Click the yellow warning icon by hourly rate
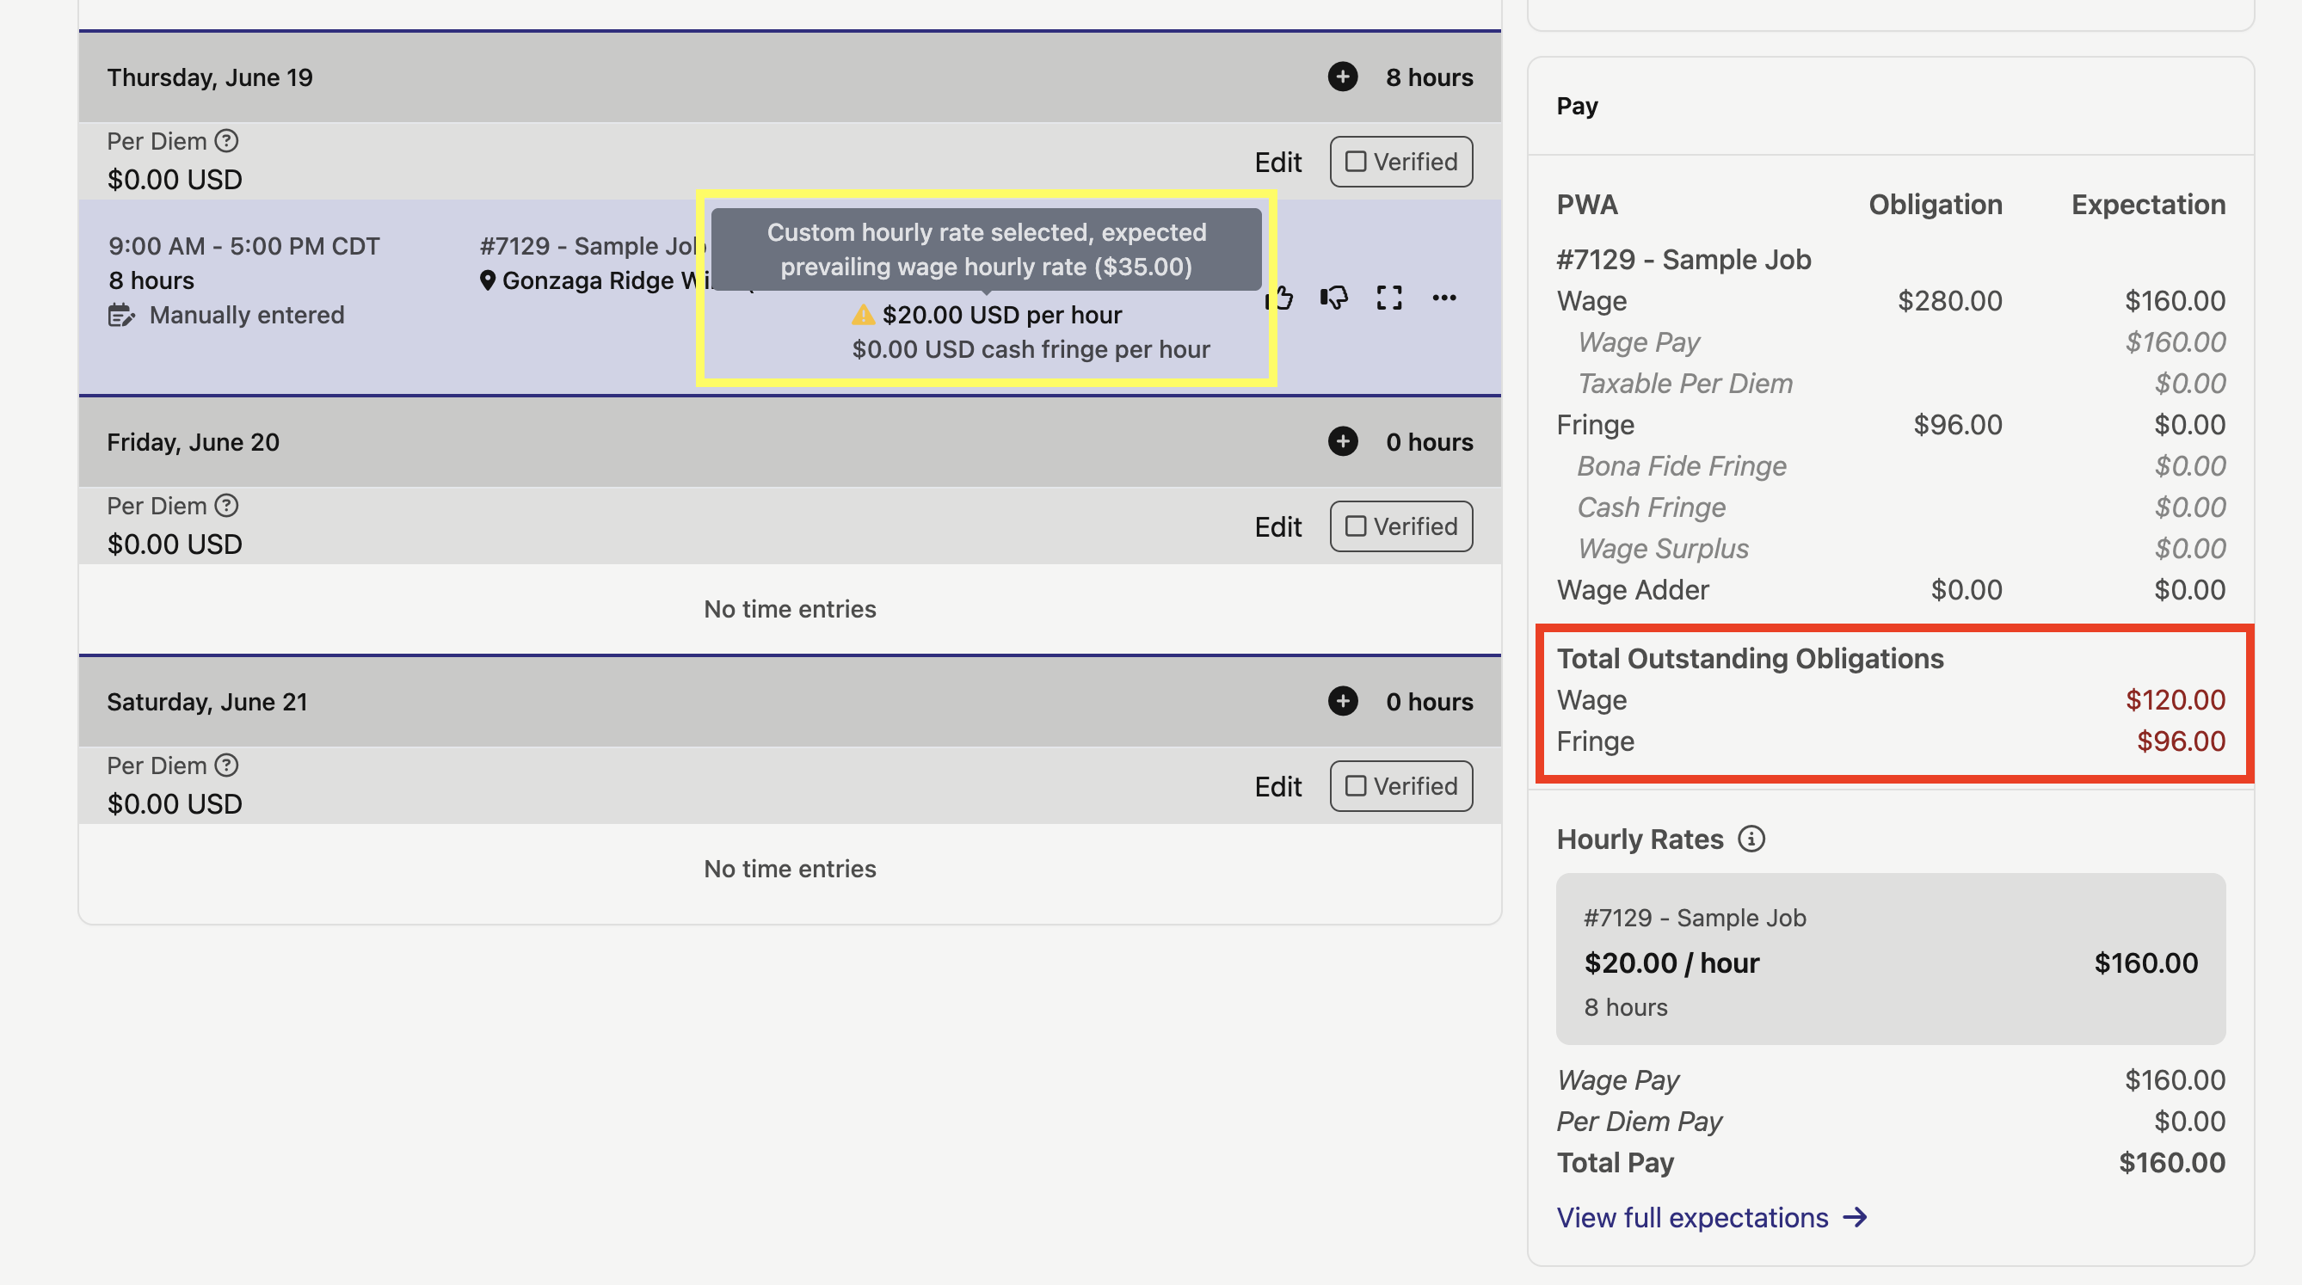Screen dimensions: 2302x1285 (x=862, y=315)
